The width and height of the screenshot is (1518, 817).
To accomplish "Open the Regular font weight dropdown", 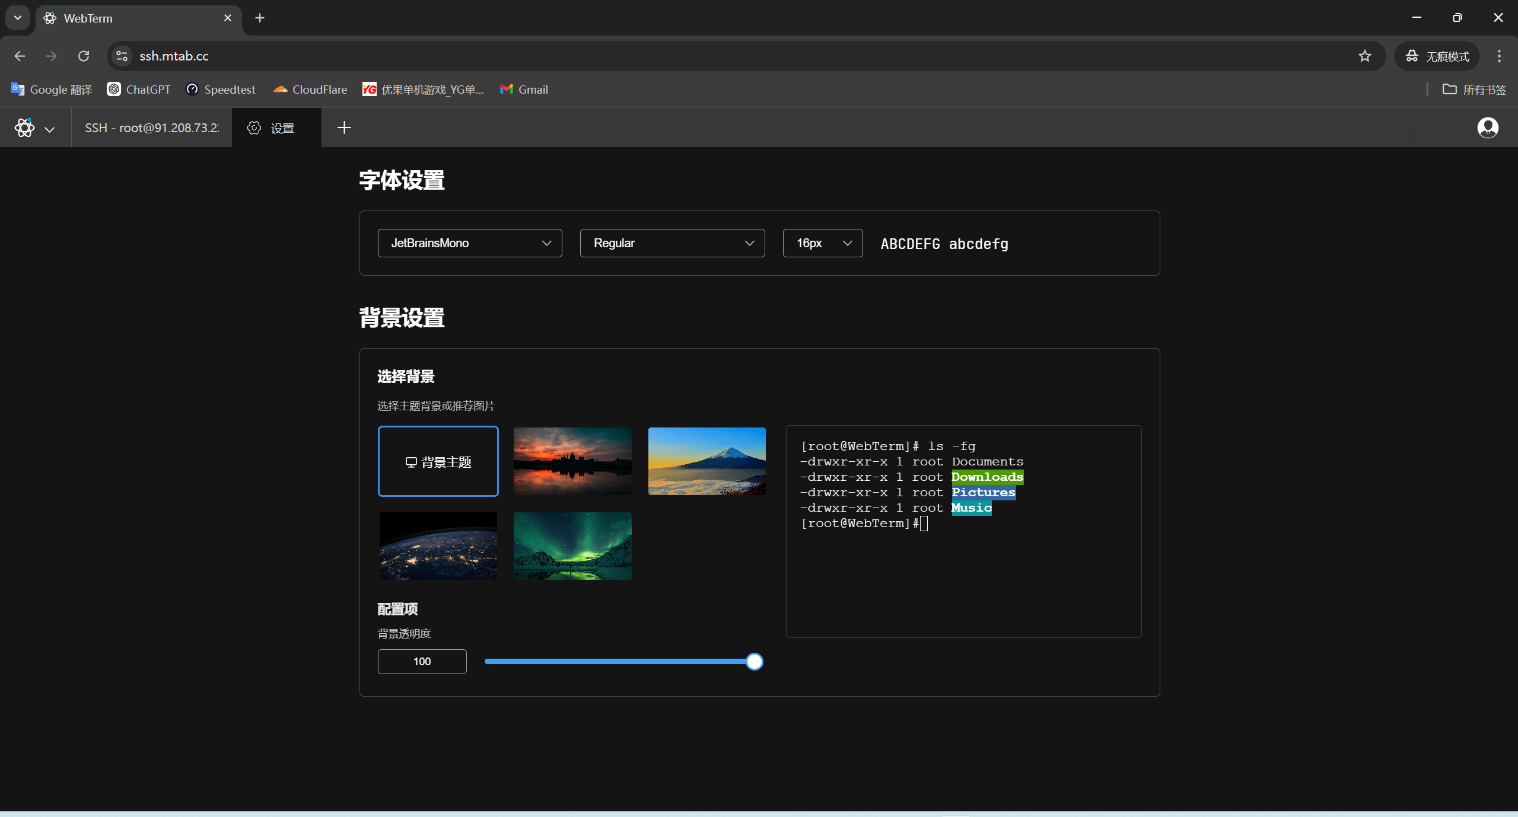I will coord(672,243).
